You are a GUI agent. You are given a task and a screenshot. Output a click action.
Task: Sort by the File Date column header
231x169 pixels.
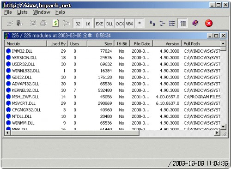141,44
